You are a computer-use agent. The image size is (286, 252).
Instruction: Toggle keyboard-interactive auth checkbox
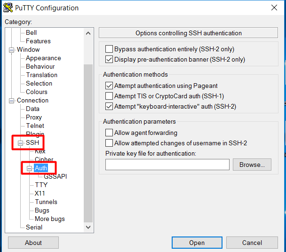pyautogui.click(x=109, y=106)
